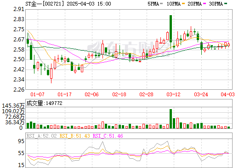Select the 03-24 date axis label
The image size is (239, 168).
pos(201,94)
